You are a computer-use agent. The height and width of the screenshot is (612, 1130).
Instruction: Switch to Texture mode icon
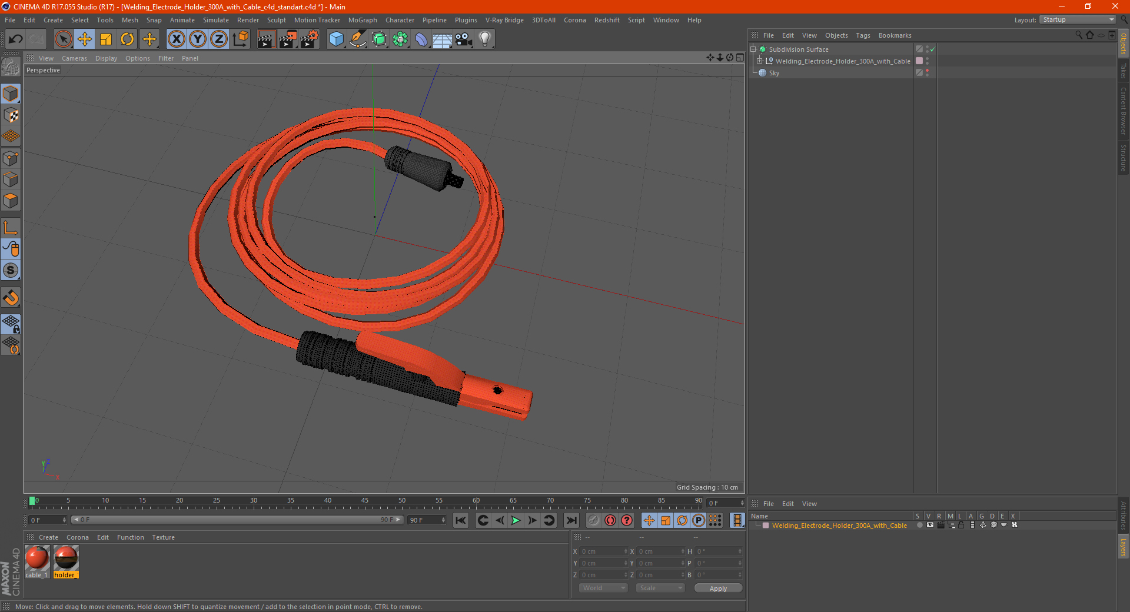11,115
